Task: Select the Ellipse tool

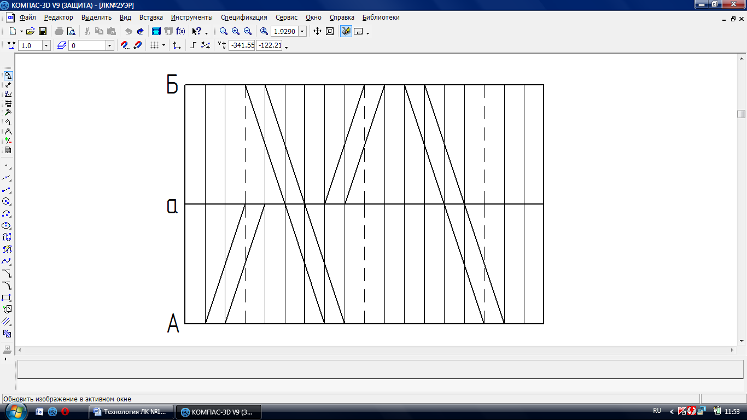Action: pos(7,225)
